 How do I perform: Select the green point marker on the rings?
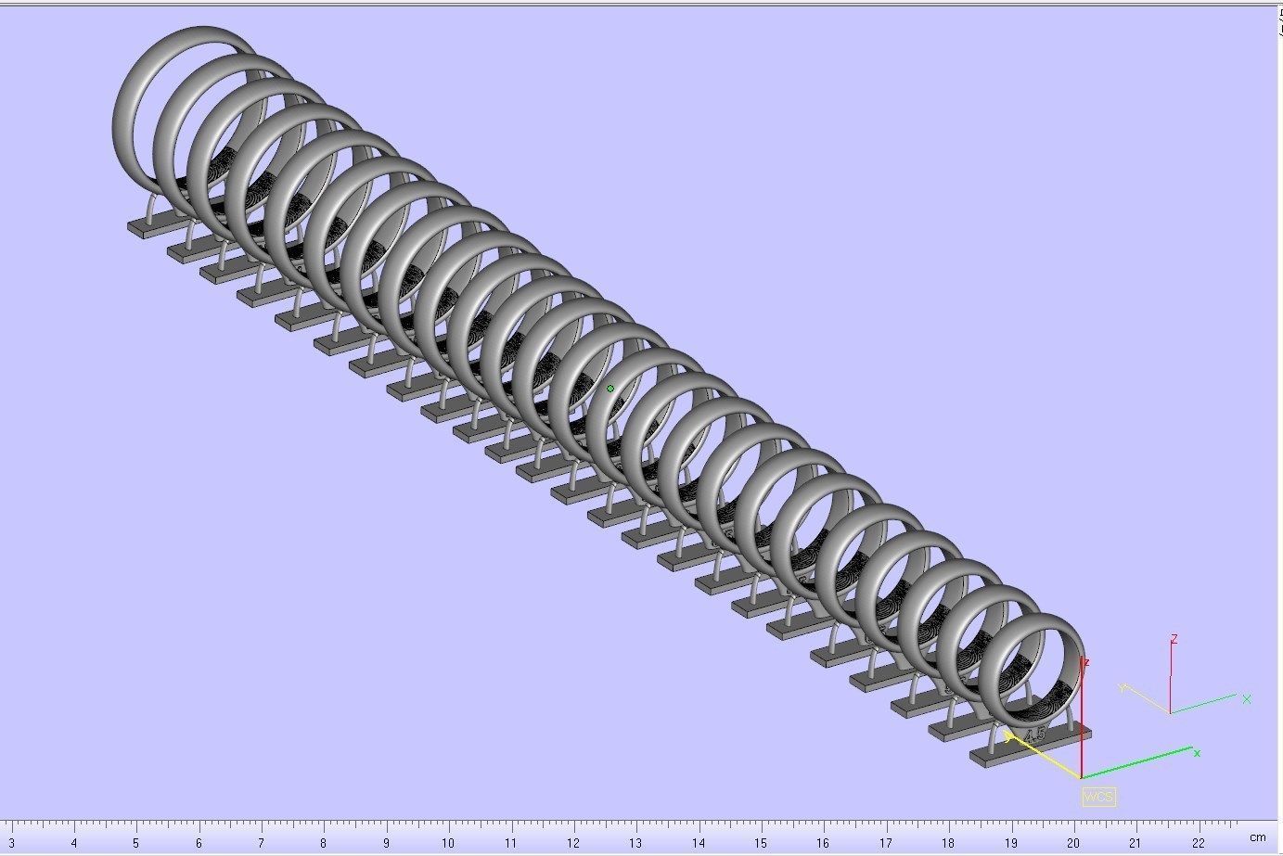609,389
